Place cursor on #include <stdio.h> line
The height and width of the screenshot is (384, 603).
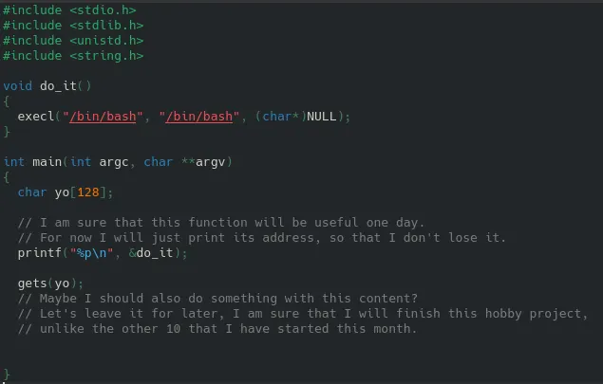(x=69, y=9)
